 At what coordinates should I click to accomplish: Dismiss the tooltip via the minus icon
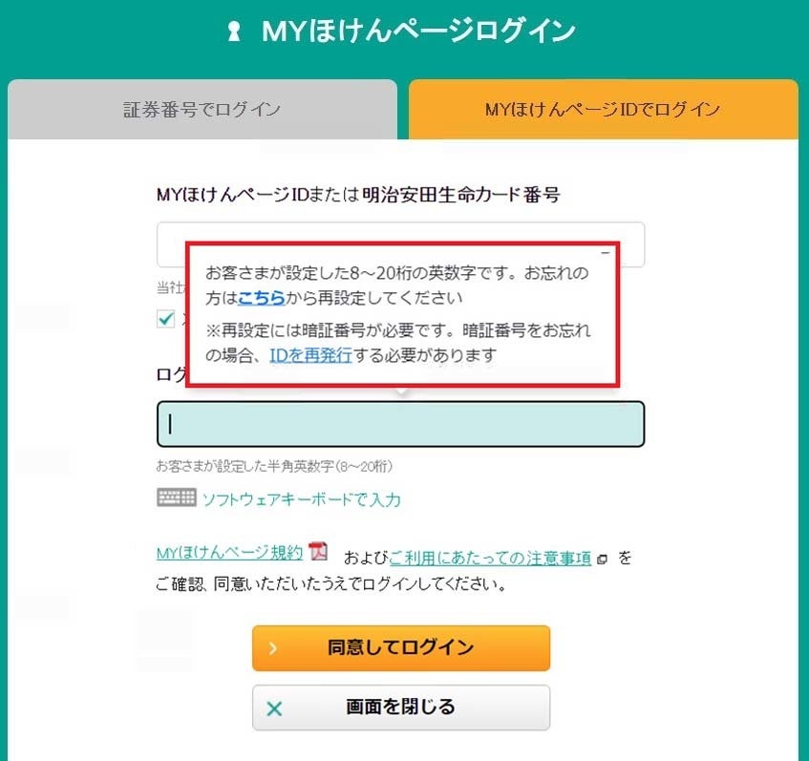tap(604, 250)
